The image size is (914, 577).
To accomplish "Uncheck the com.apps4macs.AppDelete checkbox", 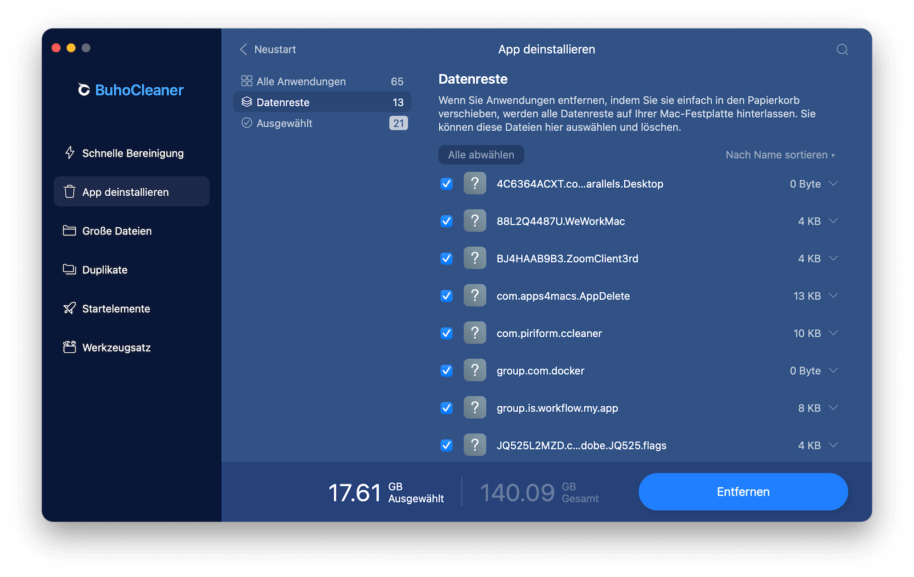I will [447, 296].
